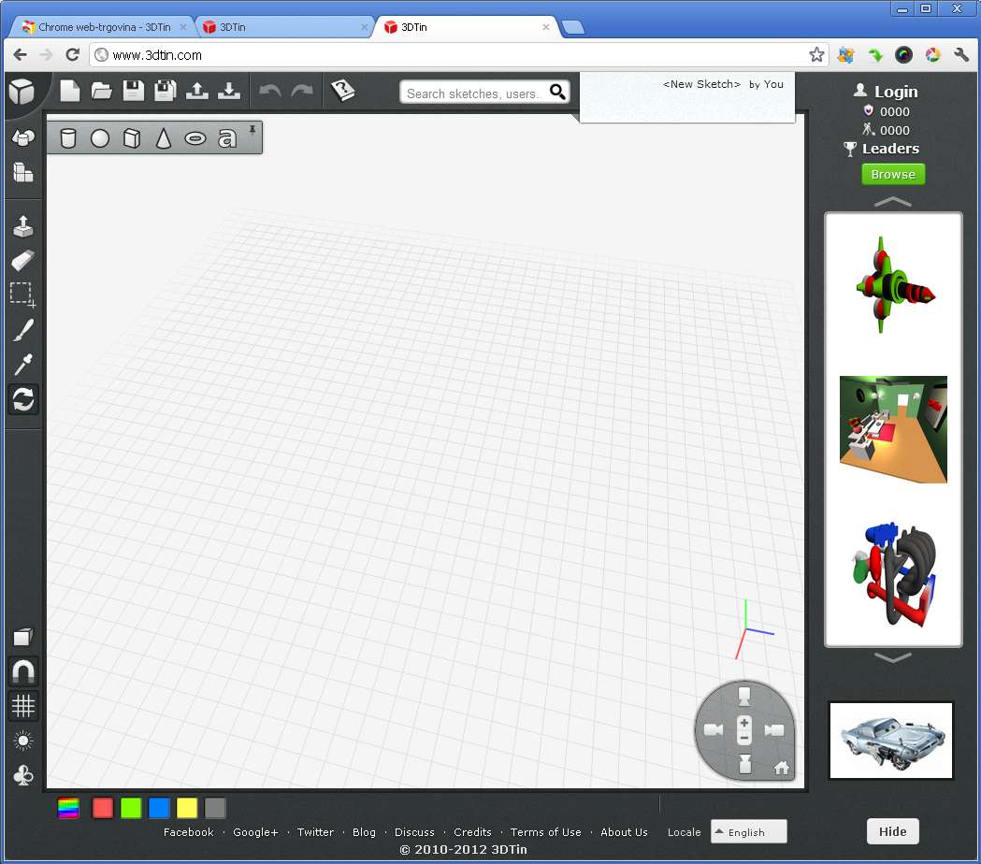The width and height of the screenshot is (981, 864).
Task: Redo the last action
Action: click(x=301, y=92)
